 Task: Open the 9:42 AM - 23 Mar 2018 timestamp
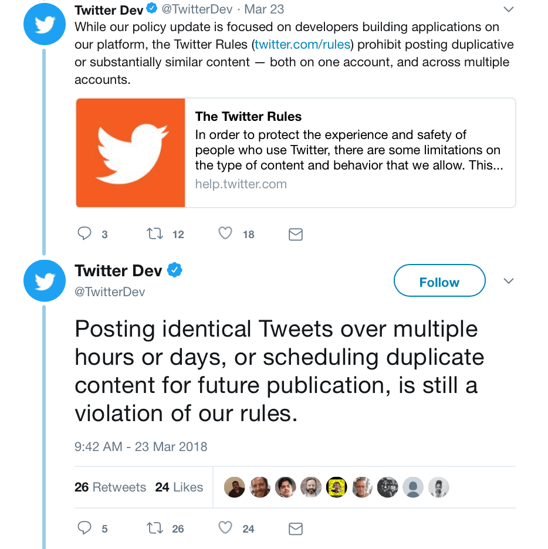141,446
